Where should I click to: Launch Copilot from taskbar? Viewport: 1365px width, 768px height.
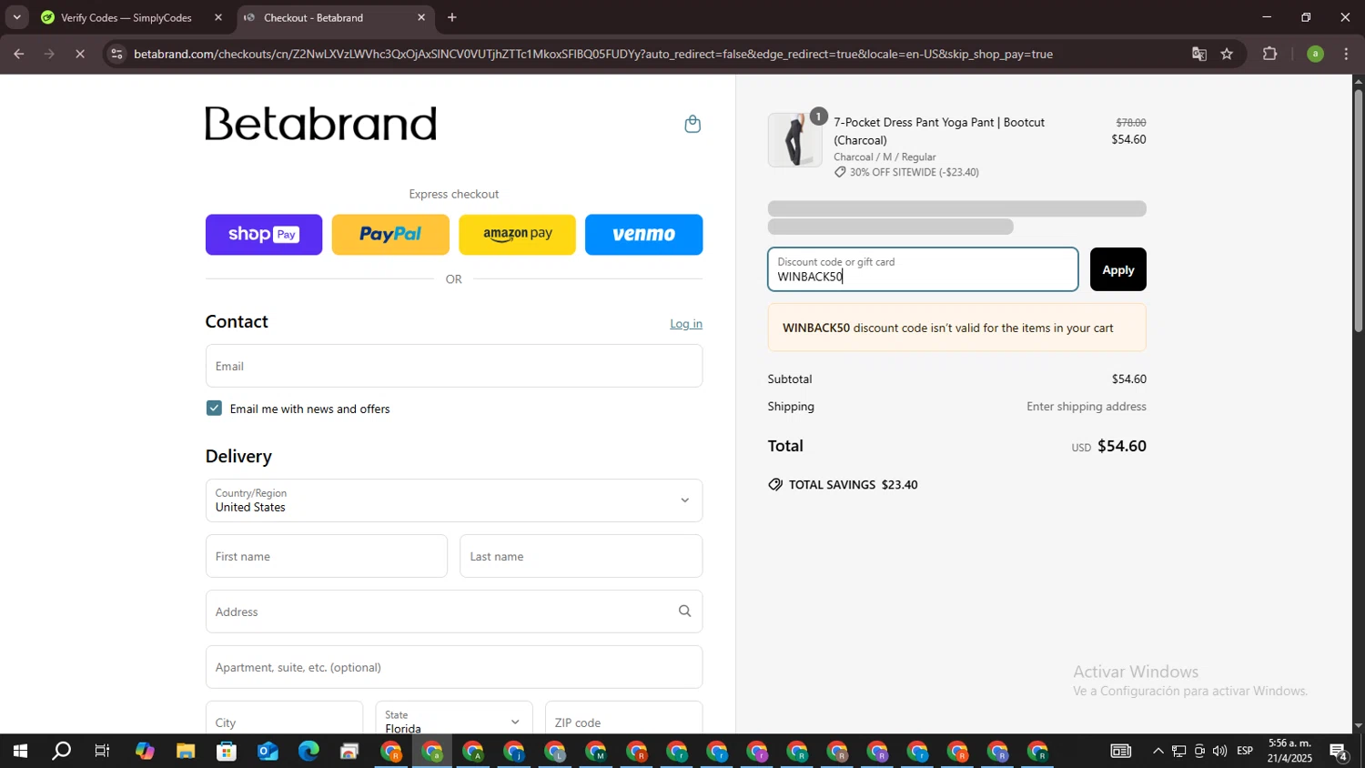coord(145,752)
